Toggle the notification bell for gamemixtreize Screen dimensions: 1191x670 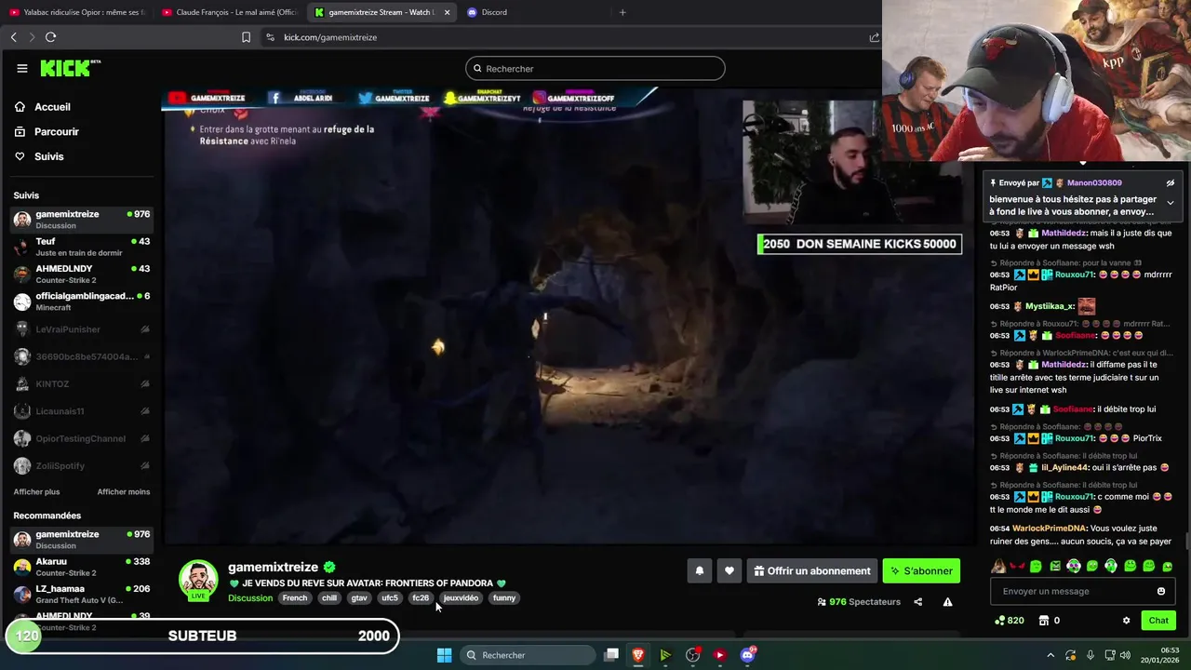point(700,570)
